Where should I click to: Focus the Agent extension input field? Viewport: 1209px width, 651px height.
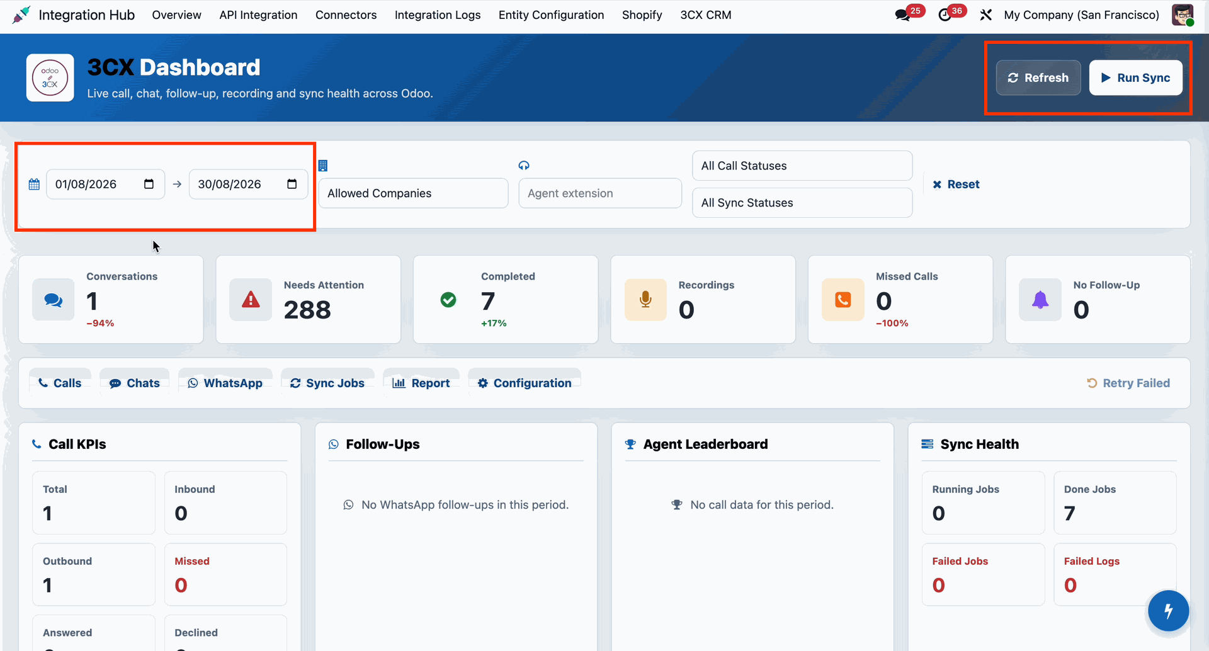click(x=600, y=193)
